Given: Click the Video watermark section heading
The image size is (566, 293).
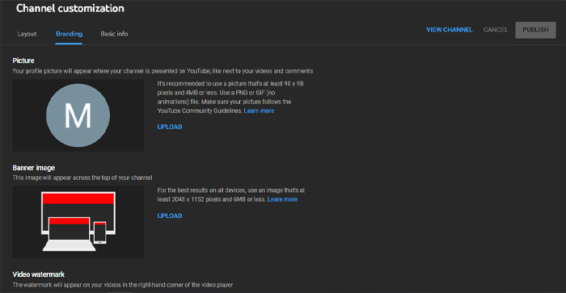Looking at the screenshot, I should 38,274.
